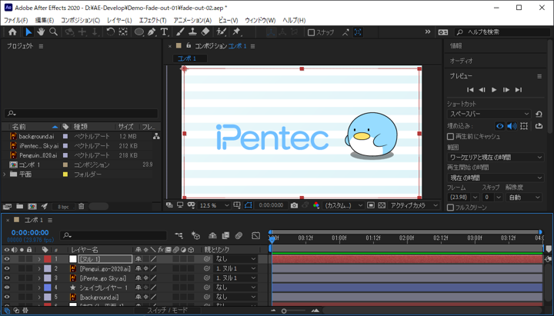
Task: Select the Selection arrow tool
Action: tap(28, 32)
